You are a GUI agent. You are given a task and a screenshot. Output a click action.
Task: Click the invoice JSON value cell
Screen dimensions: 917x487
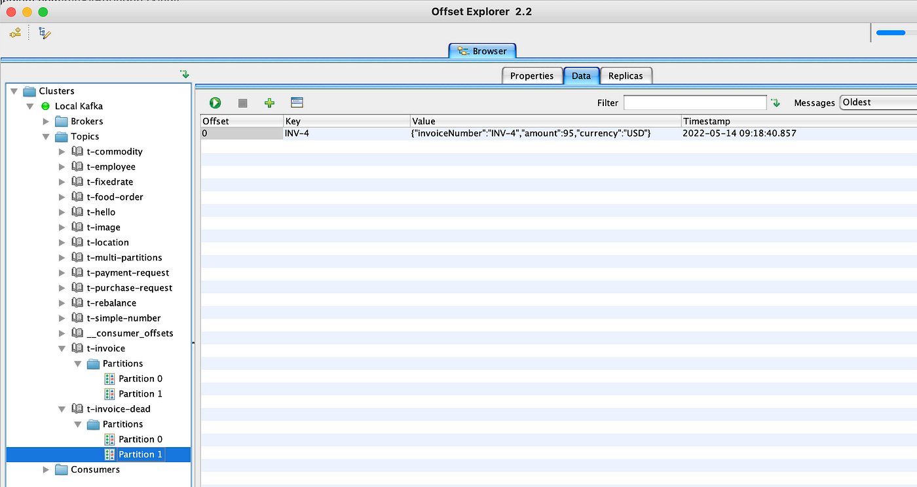[546, 134]
